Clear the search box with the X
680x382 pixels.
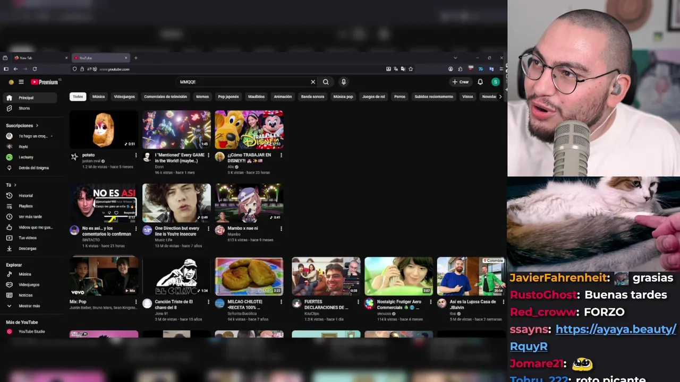click(313, 82)
